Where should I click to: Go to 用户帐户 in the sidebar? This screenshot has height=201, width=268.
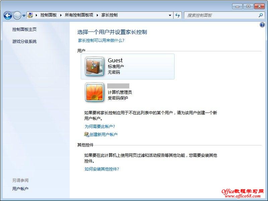[x=20, y=189]
